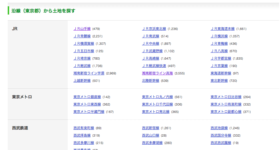Image resolution: width=280 pixels, height=150 pixels.
Task: Open the 西武有楽町線 link
Action: [x=84, y=128]
